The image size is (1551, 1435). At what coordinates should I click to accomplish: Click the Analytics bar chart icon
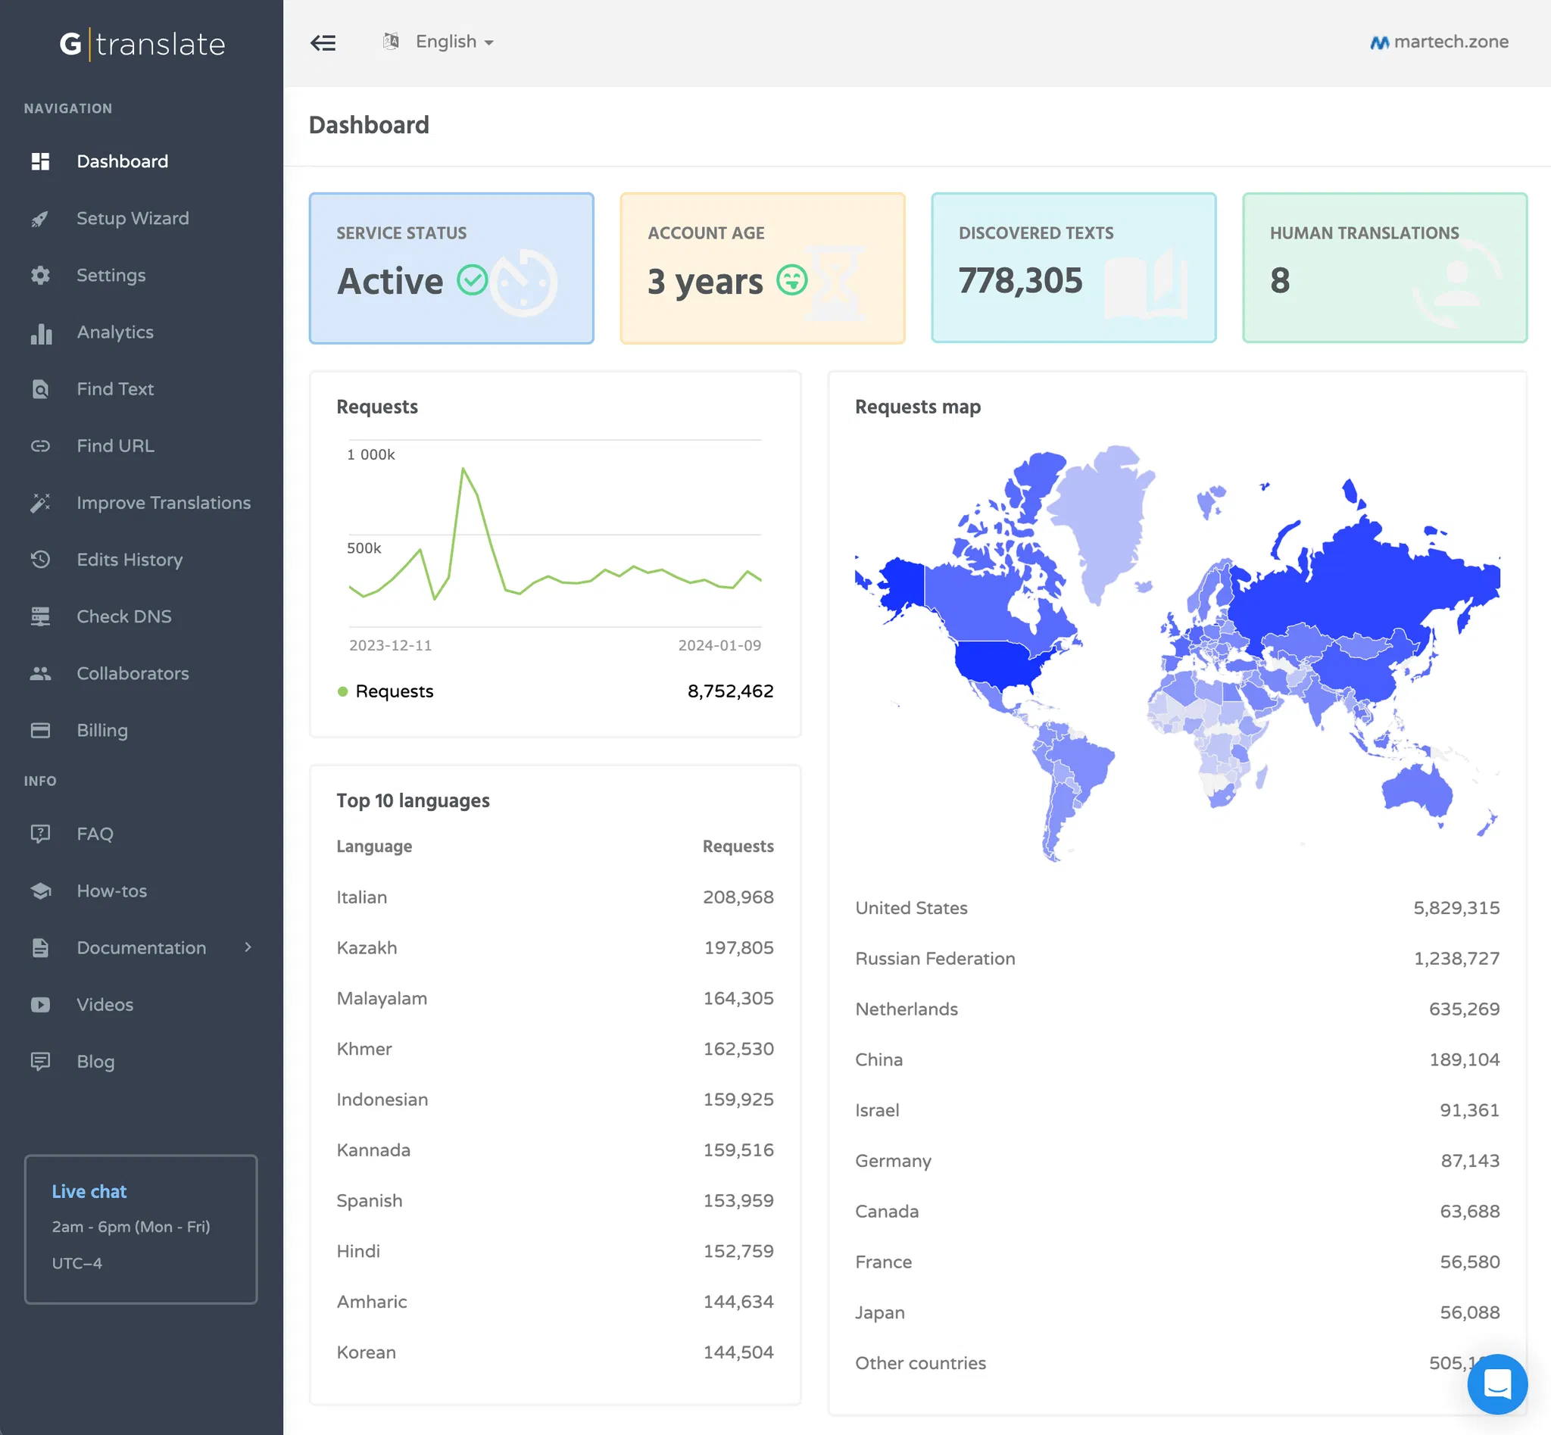click(40, 333)
